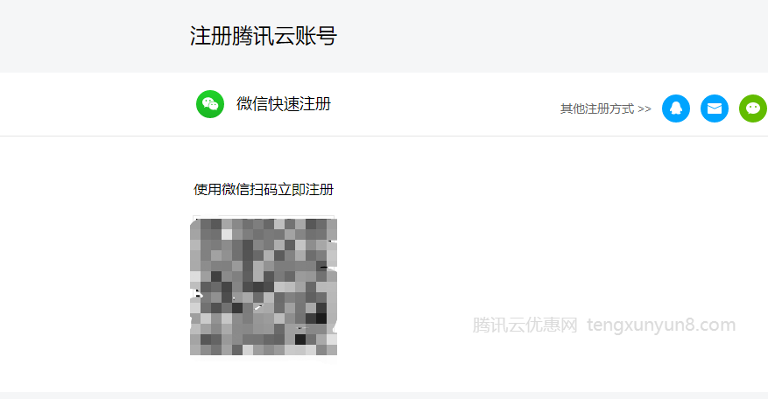Image resolution: width=768 pixels, height=399 pixels.
Task: Click the 优惠网 characters in the watermark
Action: click(552, 325)
